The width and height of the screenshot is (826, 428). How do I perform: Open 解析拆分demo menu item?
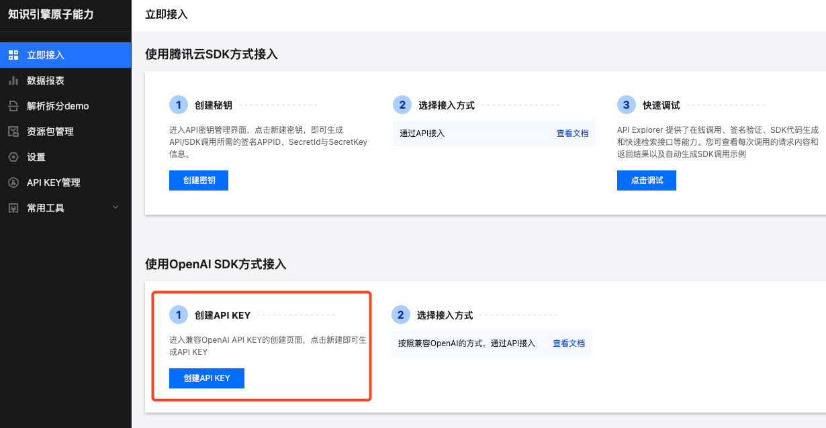[66, 106]
